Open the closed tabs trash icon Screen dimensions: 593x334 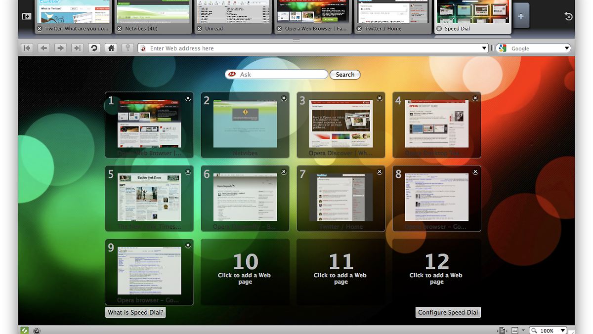click(x=568, y=16)
